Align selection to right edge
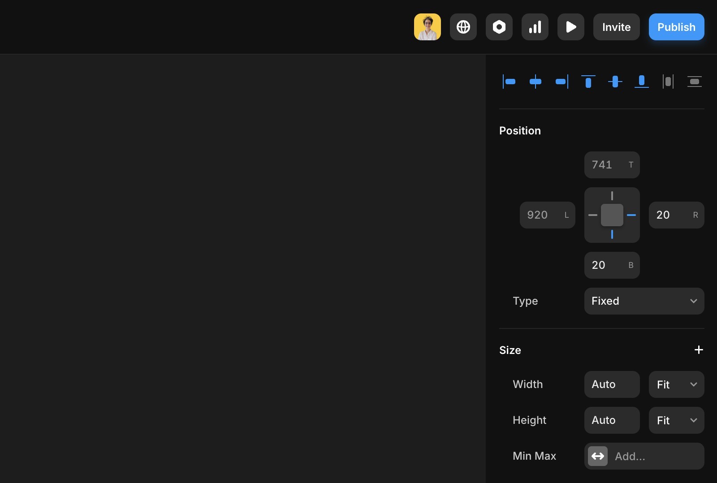 point(562,82)
